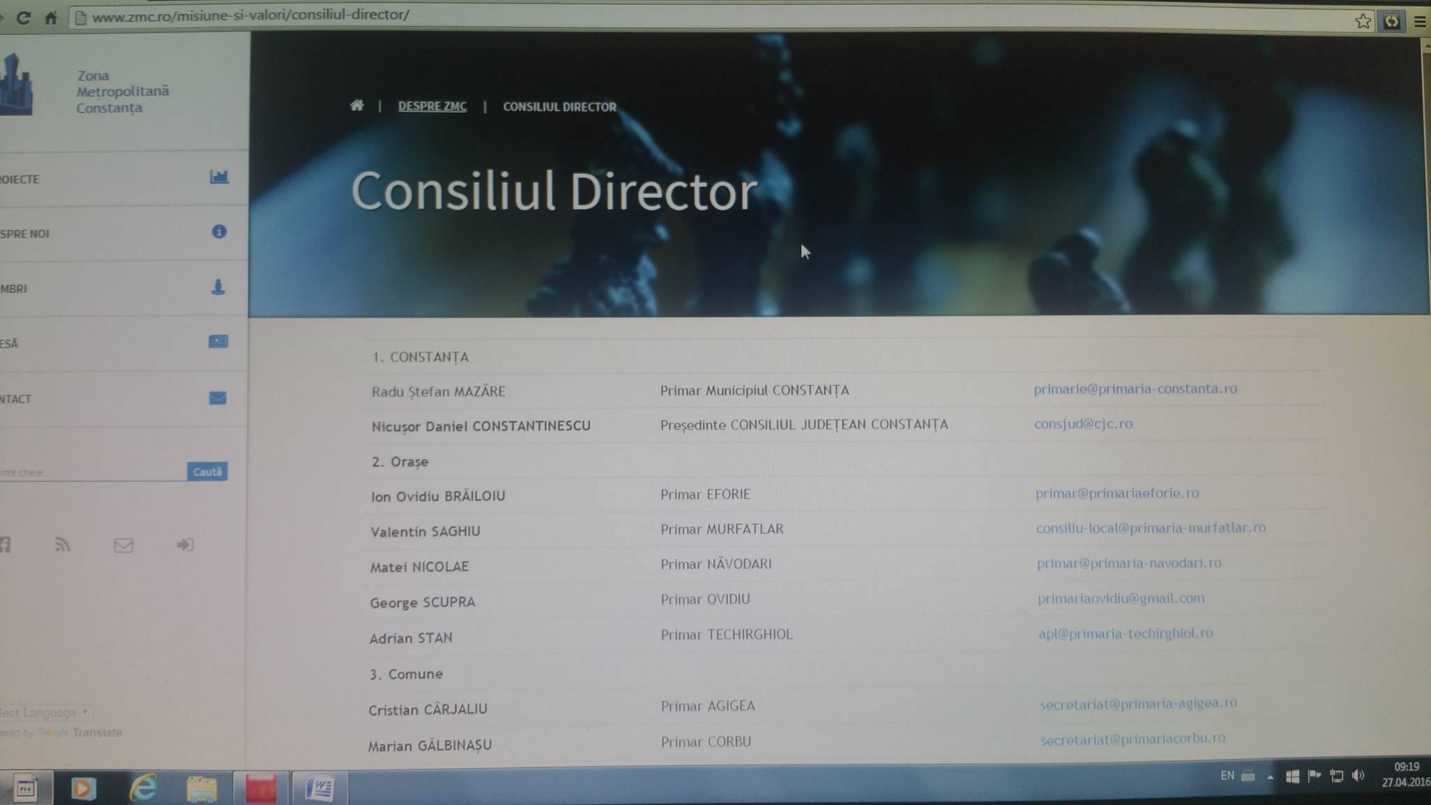
Task: Email primariaovidiu@gmail.com link
Action: point(1121,598)
